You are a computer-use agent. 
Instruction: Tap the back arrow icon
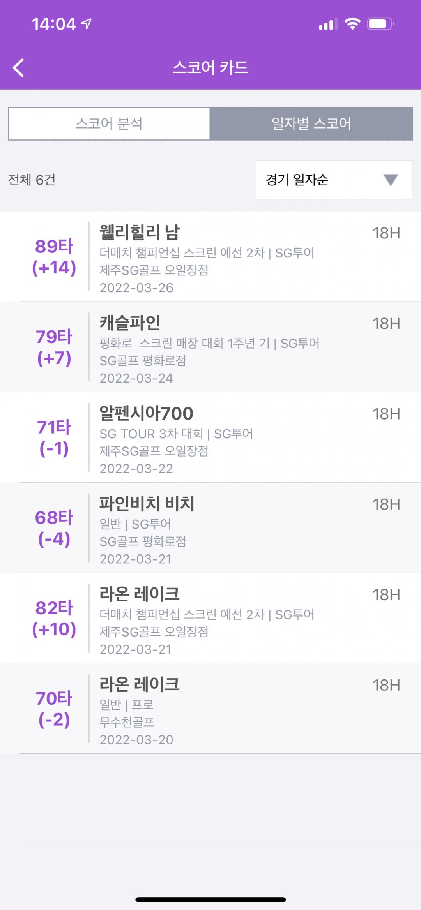[x=19, y=68]
